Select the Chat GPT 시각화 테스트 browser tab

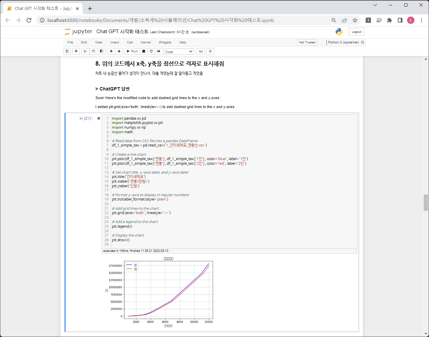tap(42, 9)
